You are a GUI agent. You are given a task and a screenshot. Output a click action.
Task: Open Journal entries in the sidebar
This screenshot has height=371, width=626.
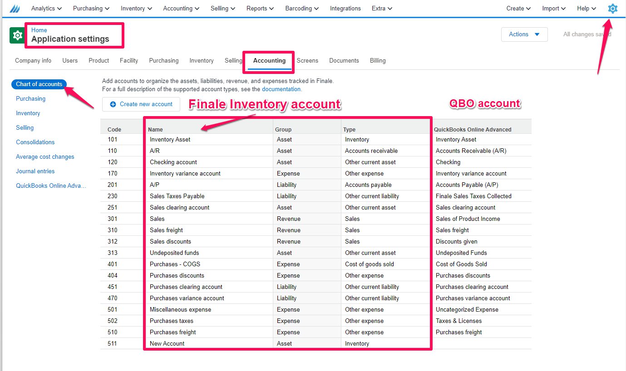tap(35, 171)
